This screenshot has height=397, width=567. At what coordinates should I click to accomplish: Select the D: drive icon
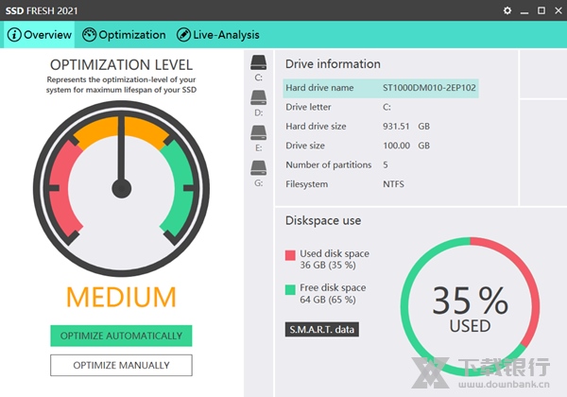[x=258, y=98]
